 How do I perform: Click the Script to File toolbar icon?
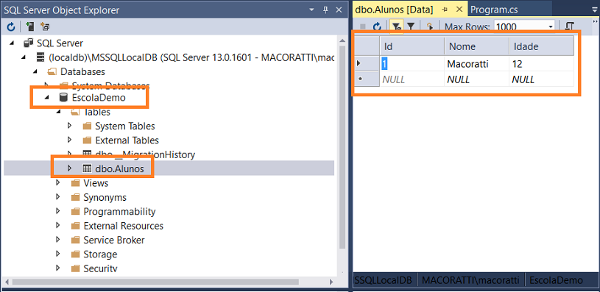click(x=570, y=26)
